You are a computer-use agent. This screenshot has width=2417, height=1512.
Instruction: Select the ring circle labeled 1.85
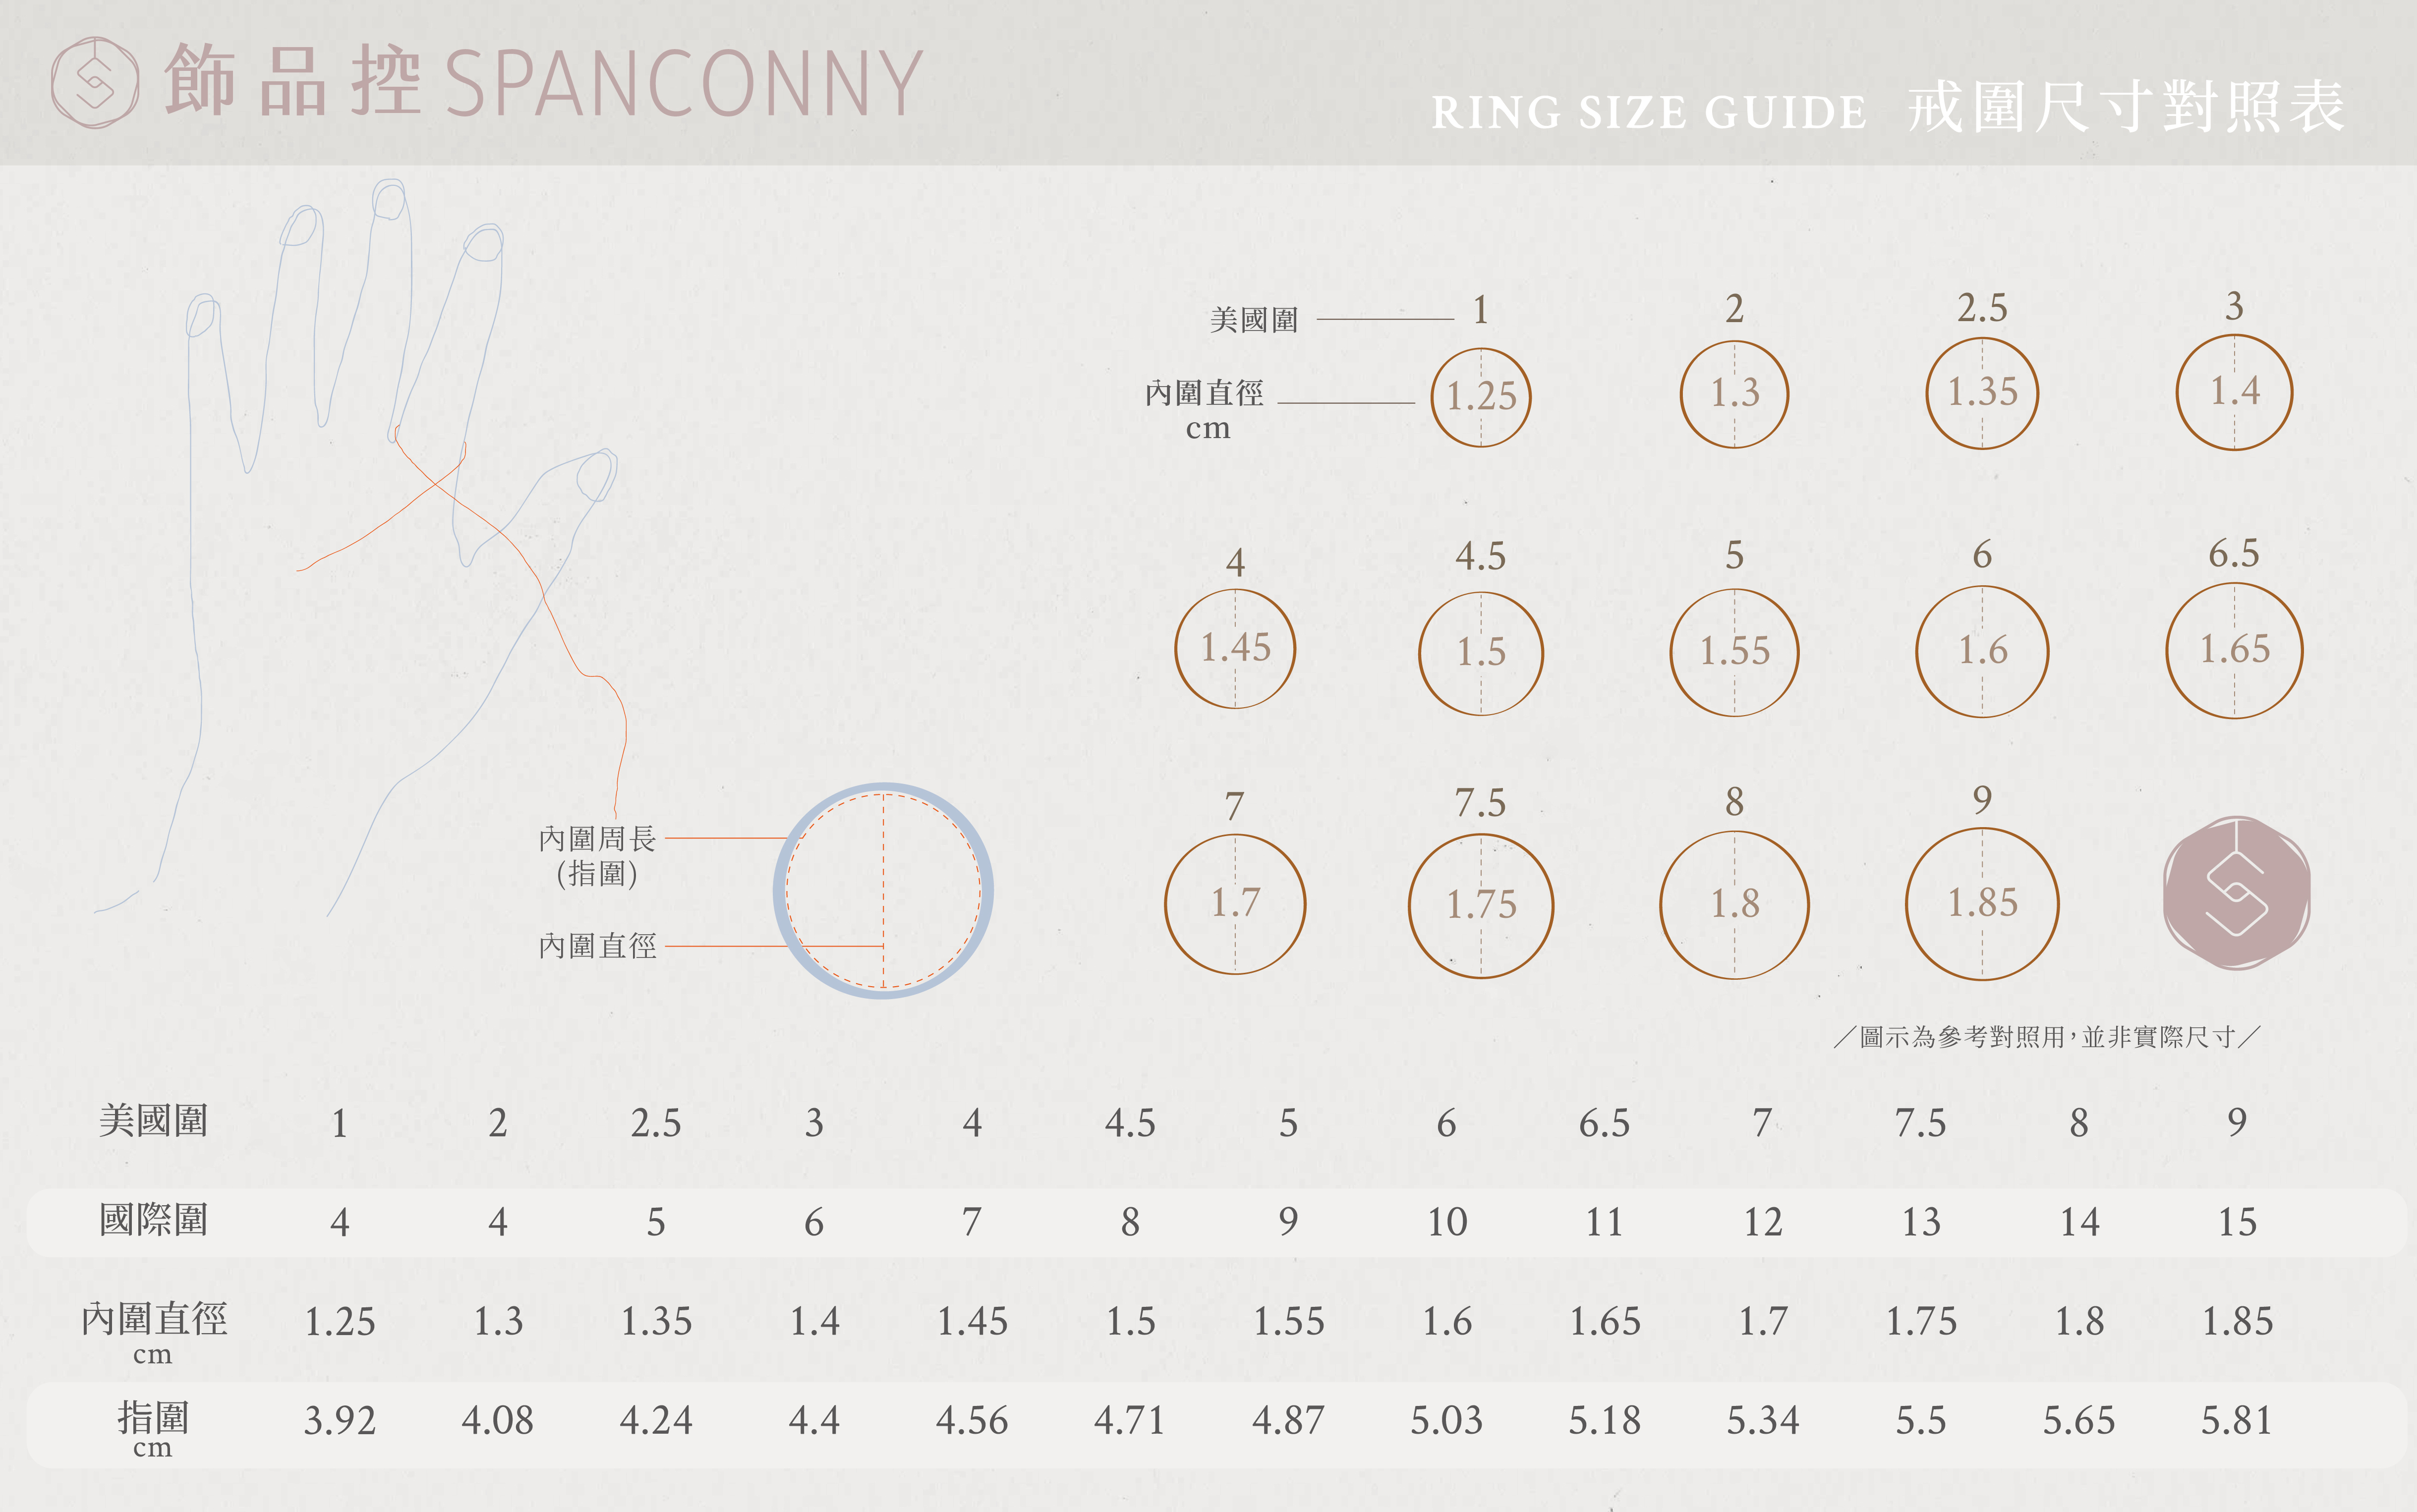(x=1982, y=904)
